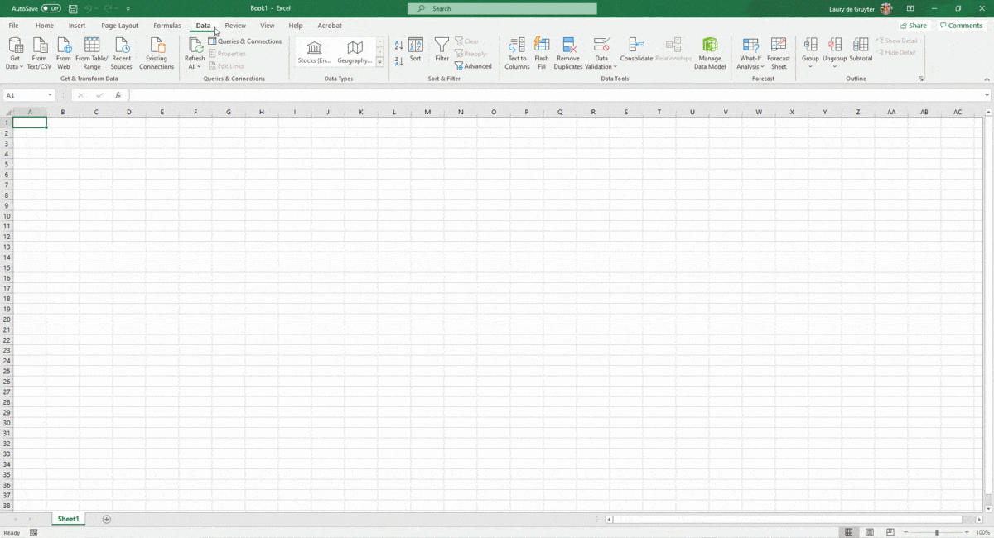Toggle the Filter on the range
The height and width of the screenshot is (538, 994).
click(x=442, y=50)
